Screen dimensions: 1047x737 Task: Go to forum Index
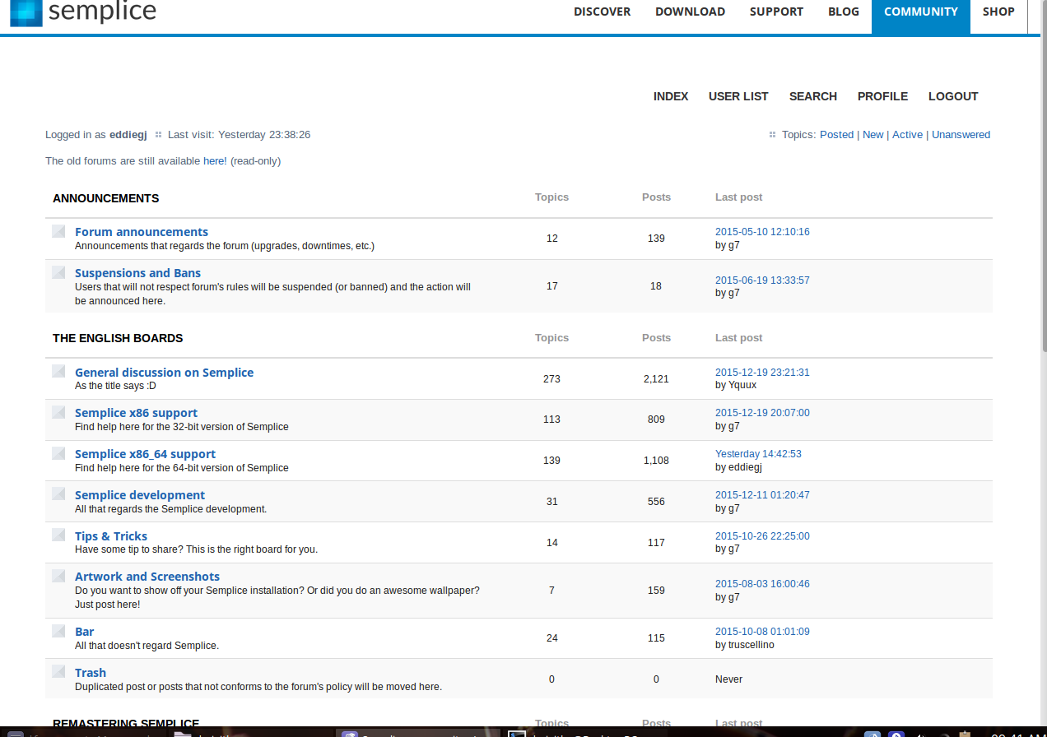(x=671, y=96)
